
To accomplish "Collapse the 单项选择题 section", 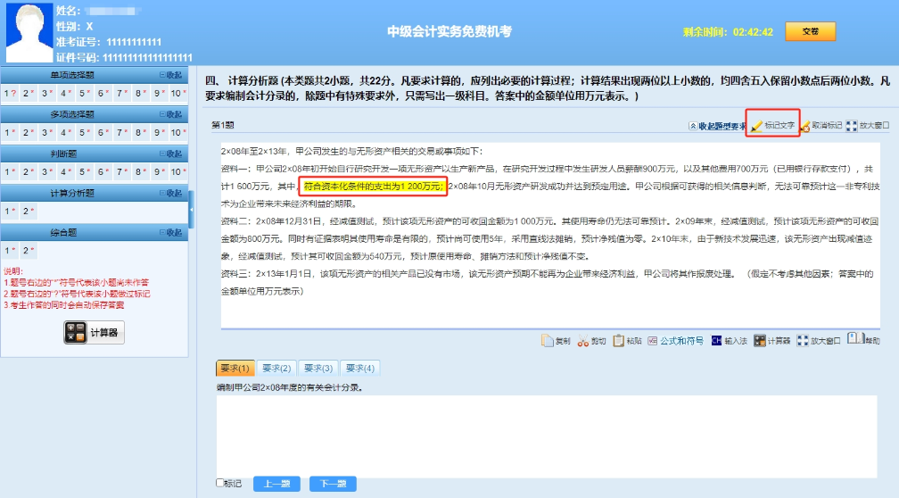I will [x=171, y=75].
